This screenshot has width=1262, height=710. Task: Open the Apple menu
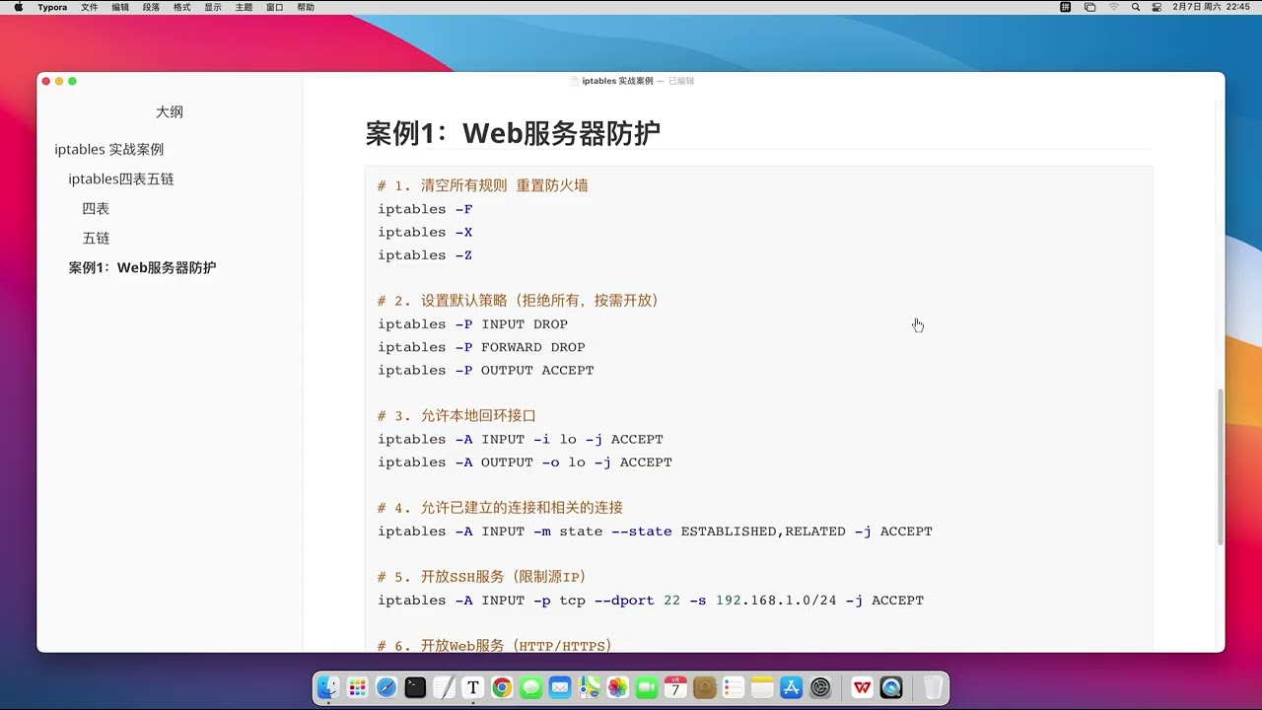point(18,7)
